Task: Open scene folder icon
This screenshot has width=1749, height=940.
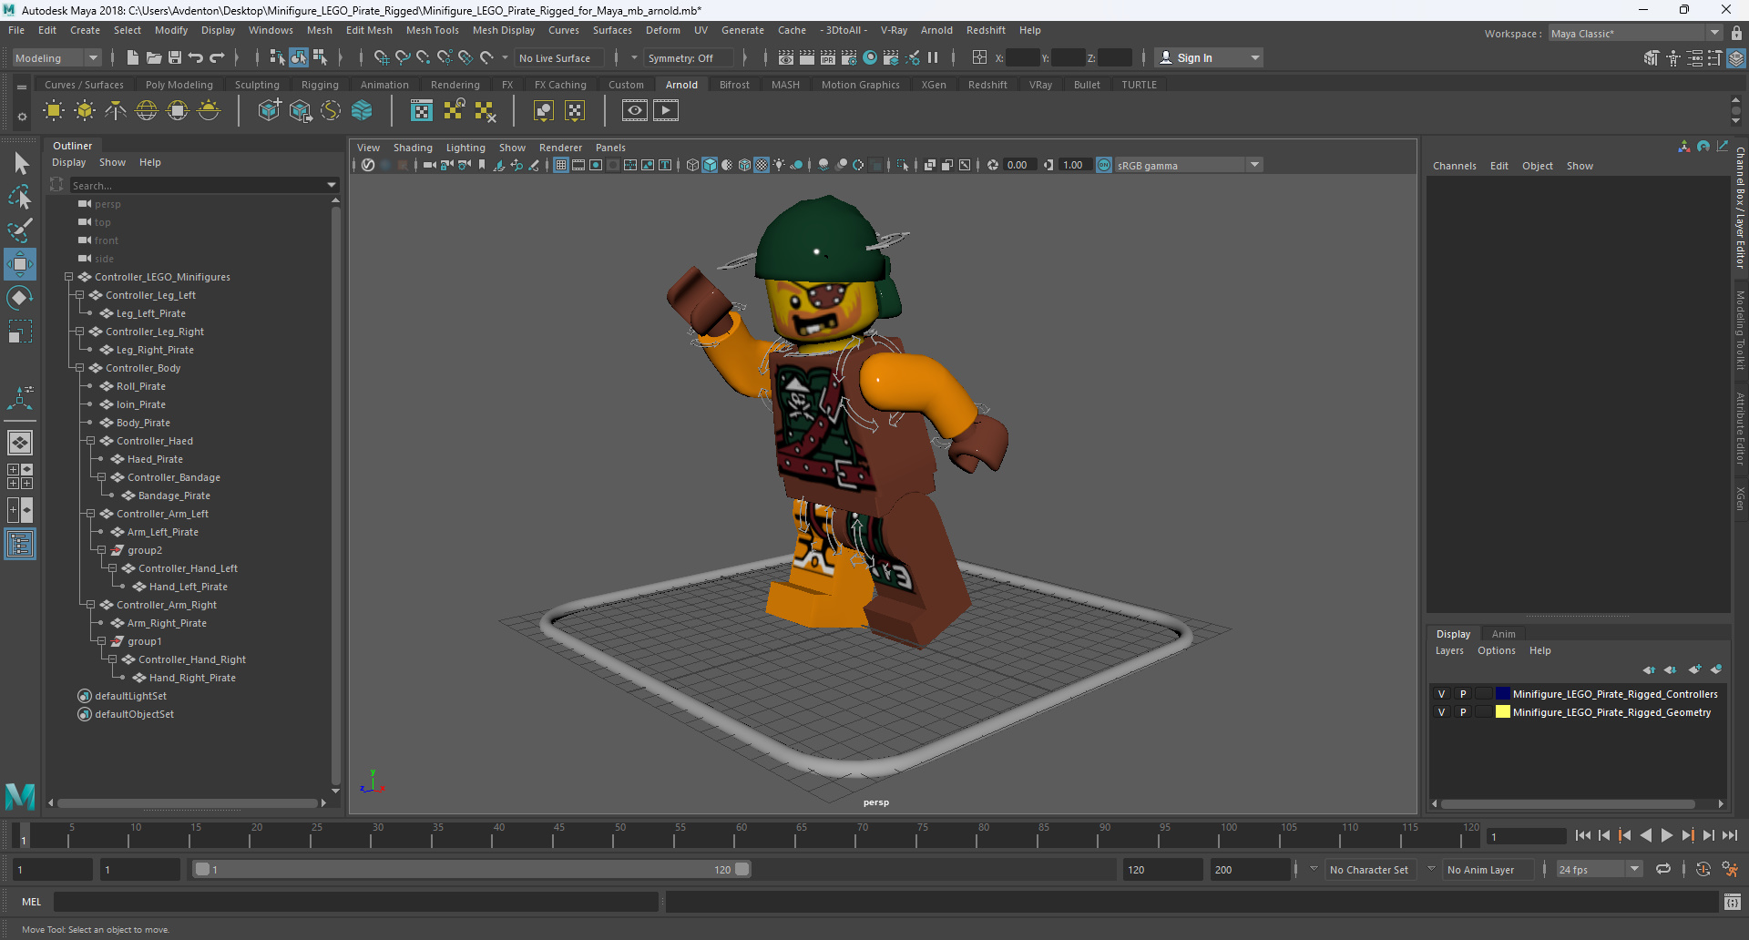Action: pyautogui.click(x=154, y=57)
